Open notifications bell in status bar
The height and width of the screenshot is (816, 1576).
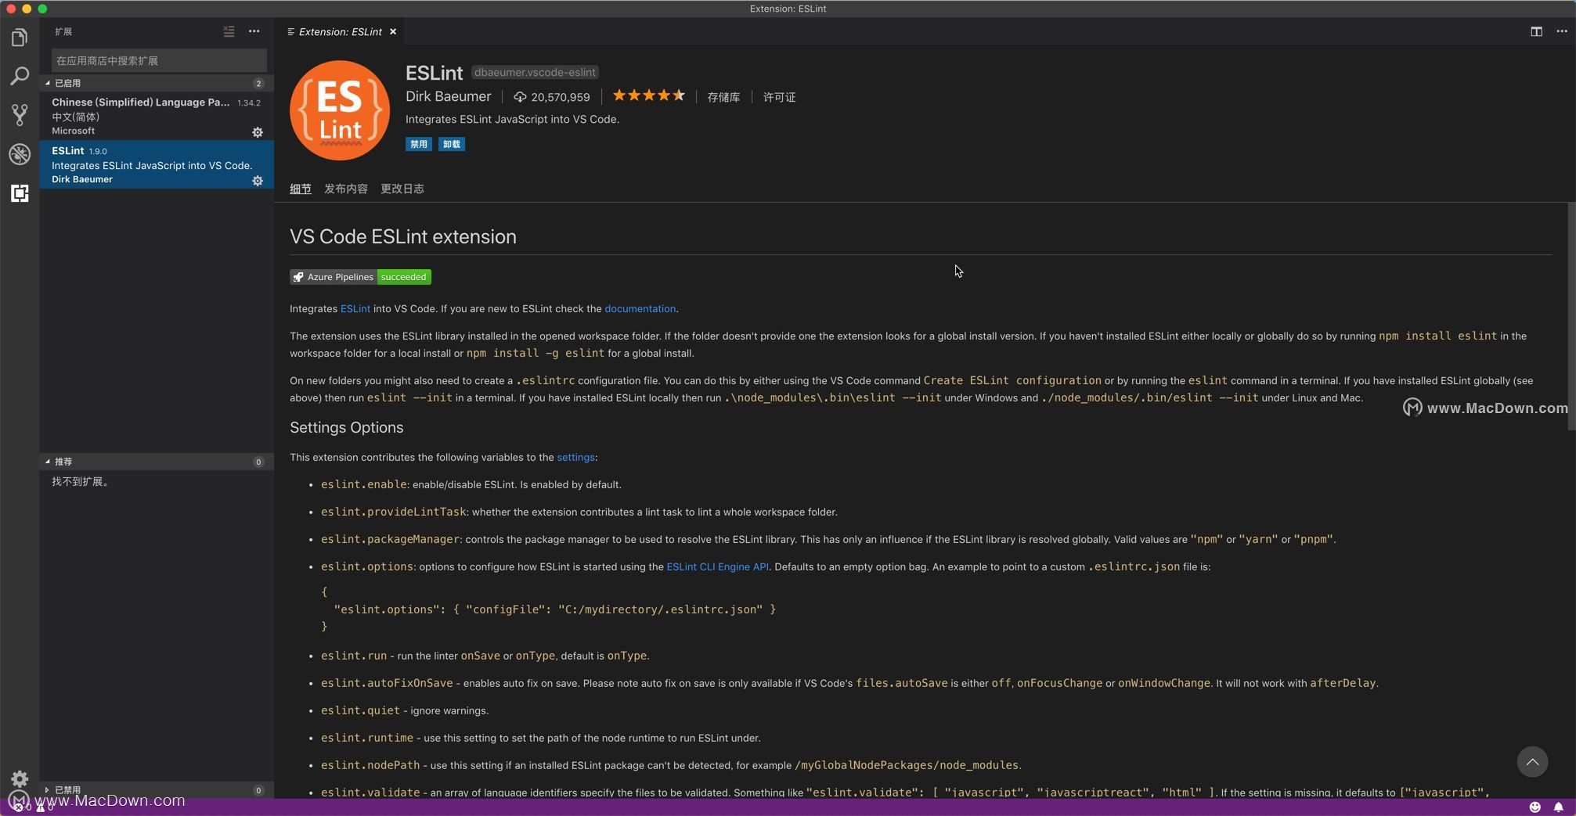pyautogui.click(x=1558, y=807)
